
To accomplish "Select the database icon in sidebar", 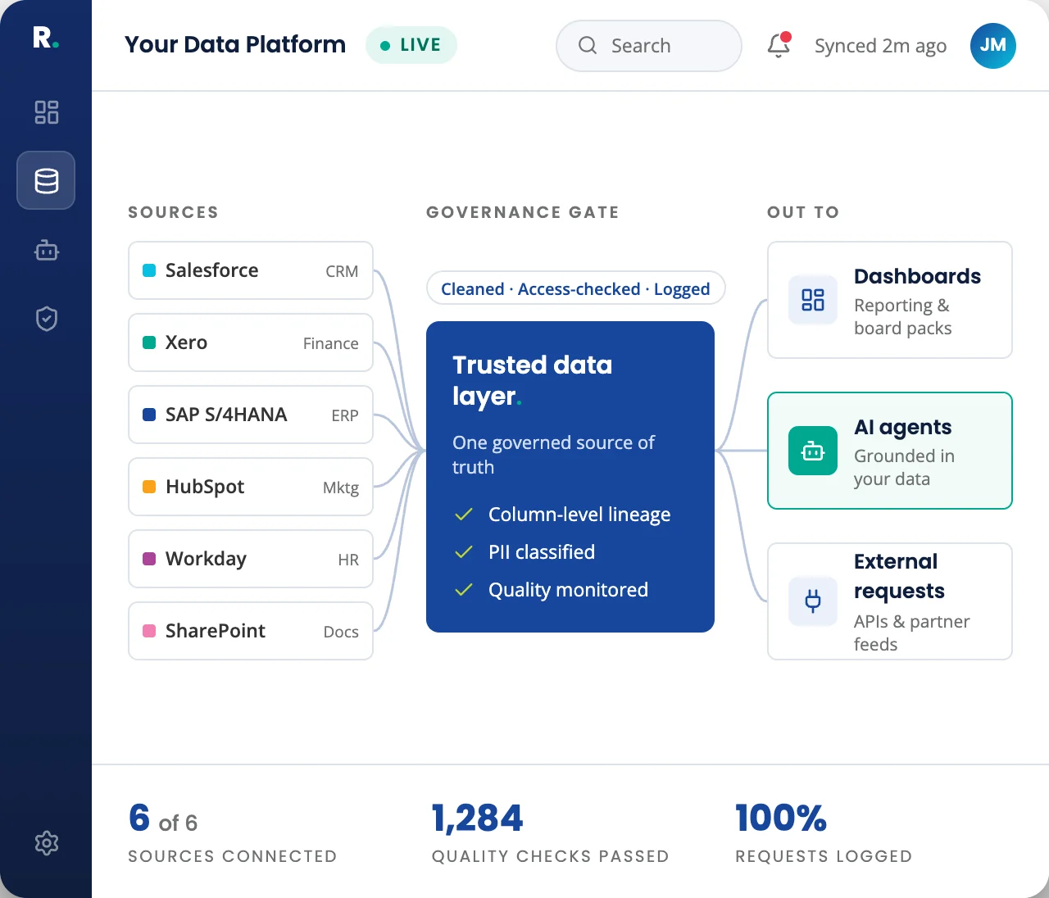I will coord(46,180).
